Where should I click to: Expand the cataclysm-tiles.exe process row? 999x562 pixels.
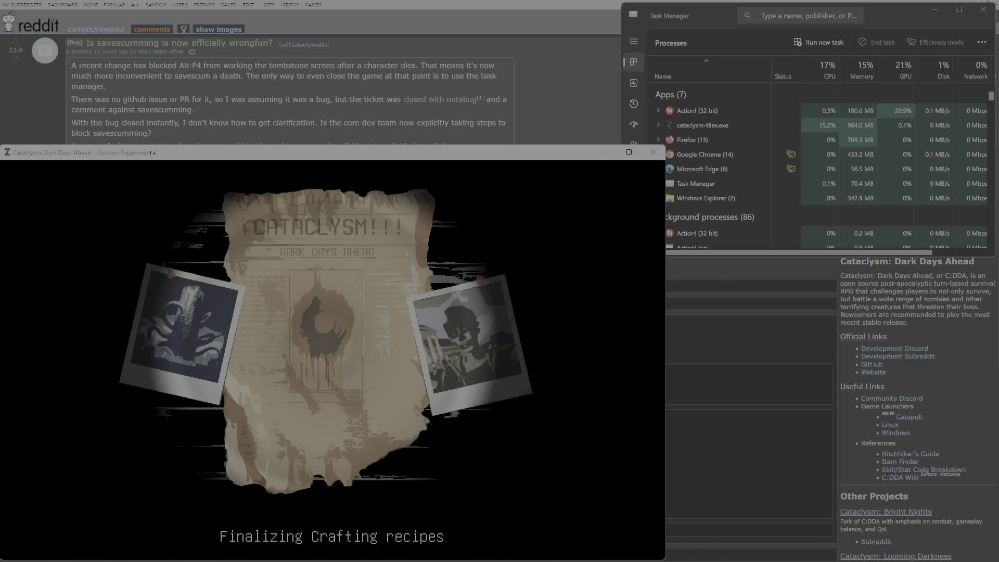[658, 125]
